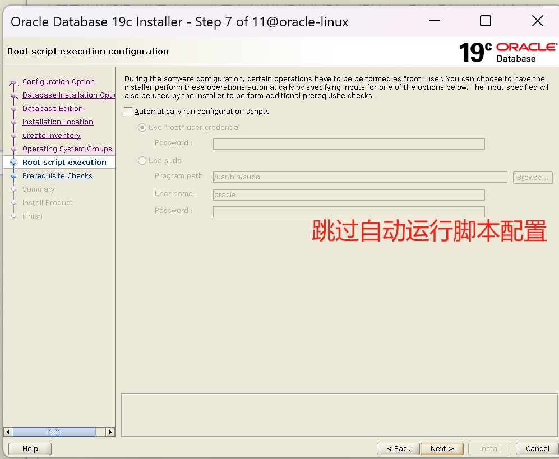The image size is (559, 459).
Task: Click the Prerequisite Checks step bullet icon
Action: click(14, 175)
